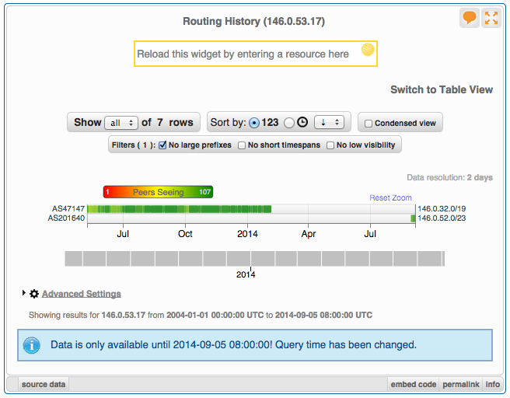
Task: Click Switch to Table View link
Action: pos(441,89)
